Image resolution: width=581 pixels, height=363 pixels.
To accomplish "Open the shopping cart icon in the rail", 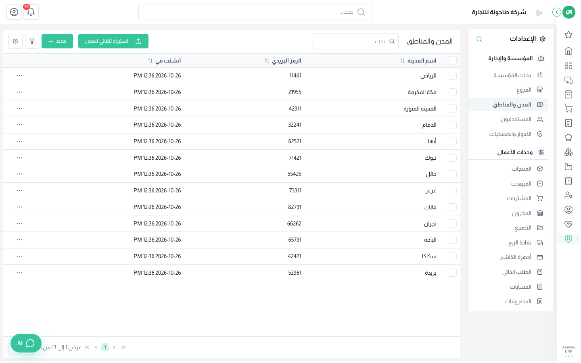I will (x=568, y=108).
